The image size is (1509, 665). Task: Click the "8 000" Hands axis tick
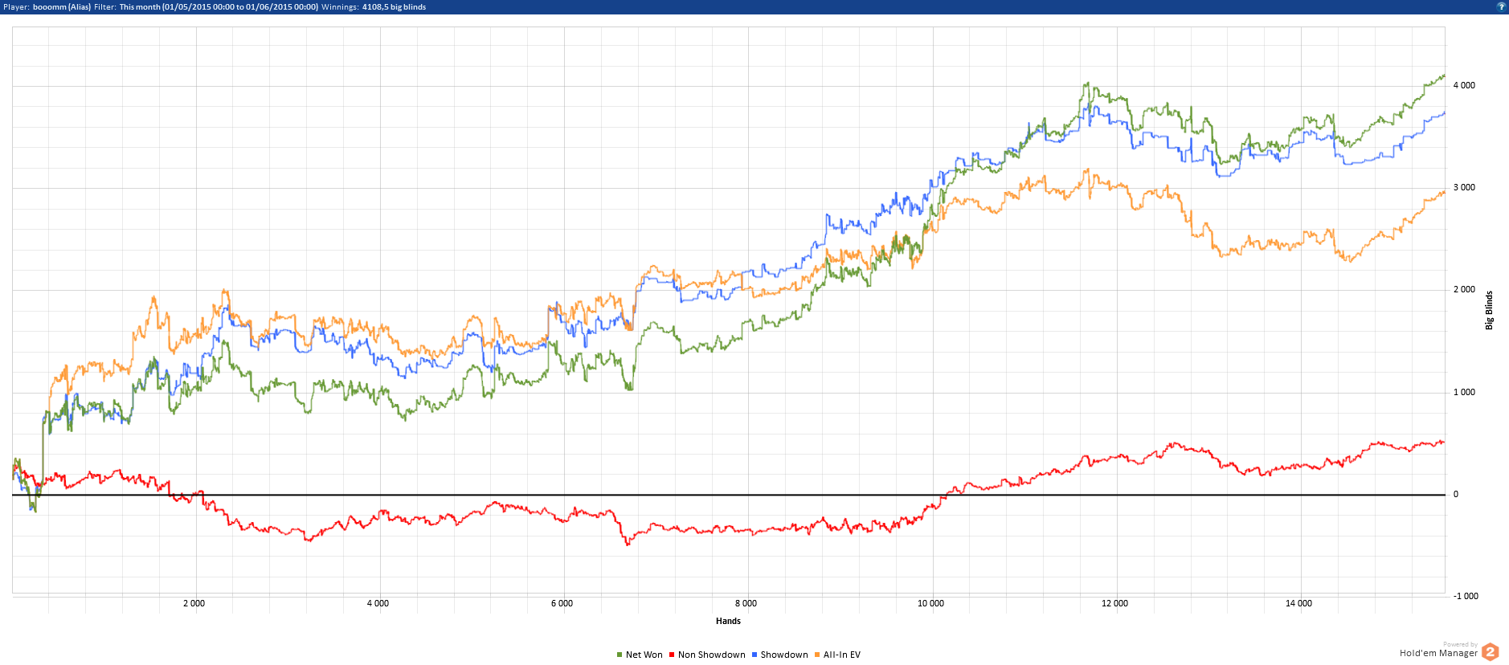click(746, 603)
